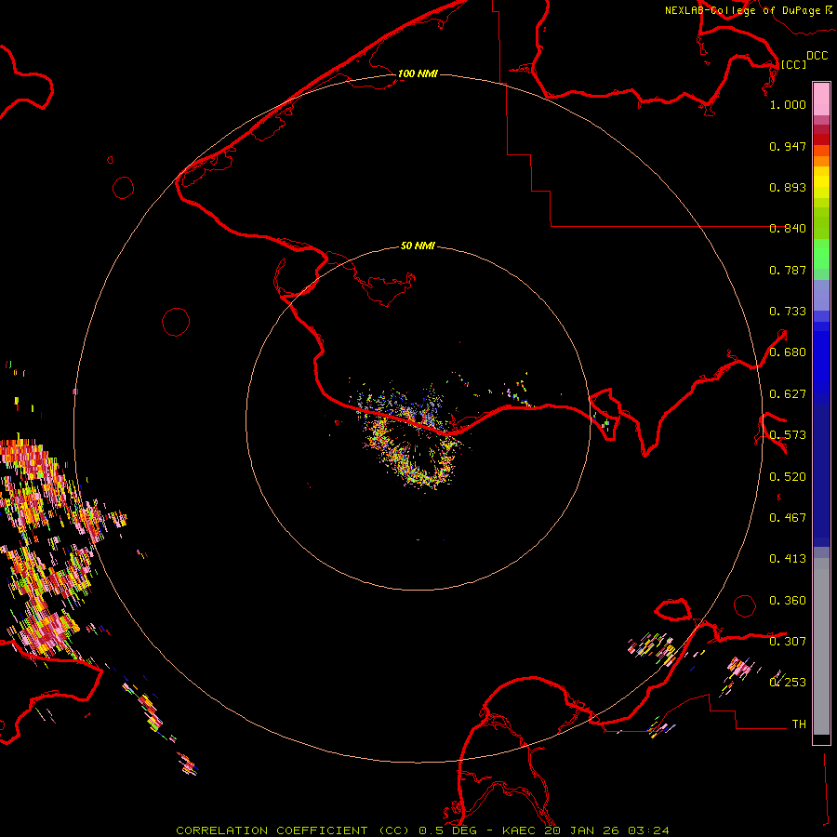Pick the 0.840 scale value label

(788, 229)
